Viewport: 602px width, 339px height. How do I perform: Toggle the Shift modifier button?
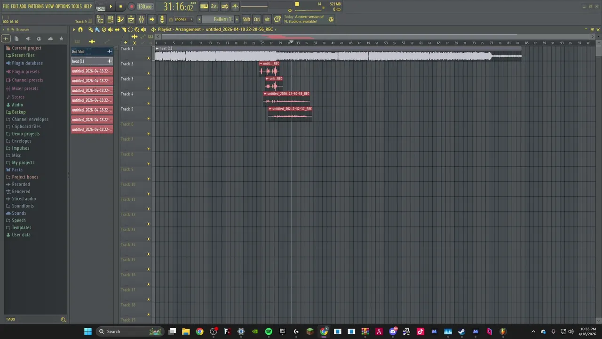click(x=246, y=19)
